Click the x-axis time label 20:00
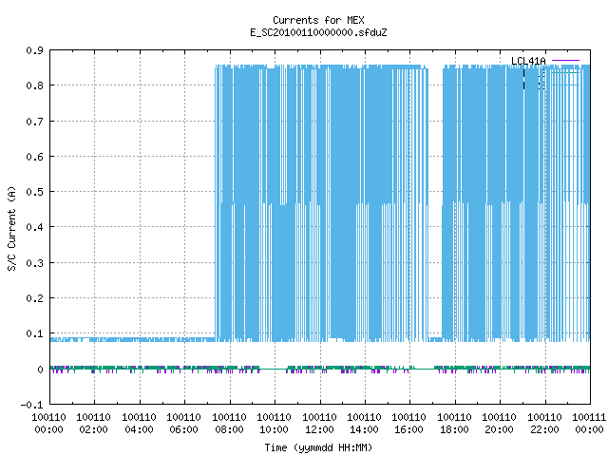Image resolution: width=608 pixels, height=456 pixels. click(499, 429)
